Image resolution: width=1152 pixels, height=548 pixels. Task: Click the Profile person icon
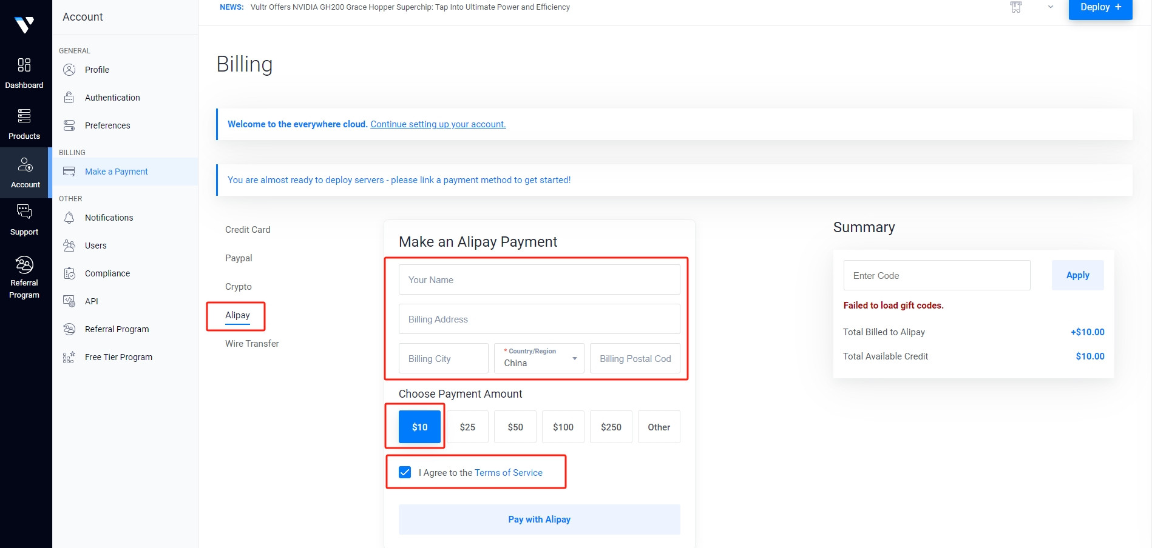[x=69, y=70]
